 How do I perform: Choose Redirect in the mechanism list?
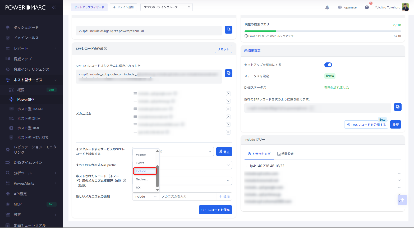tap(145, 179)
